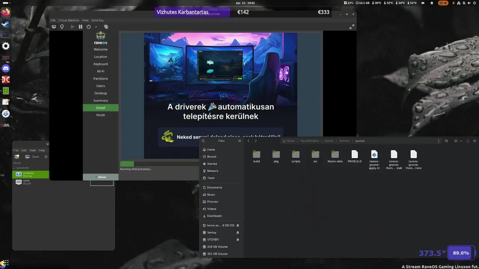Select the archlinux running VM row

pyautogui.click(x=31, y=174)
